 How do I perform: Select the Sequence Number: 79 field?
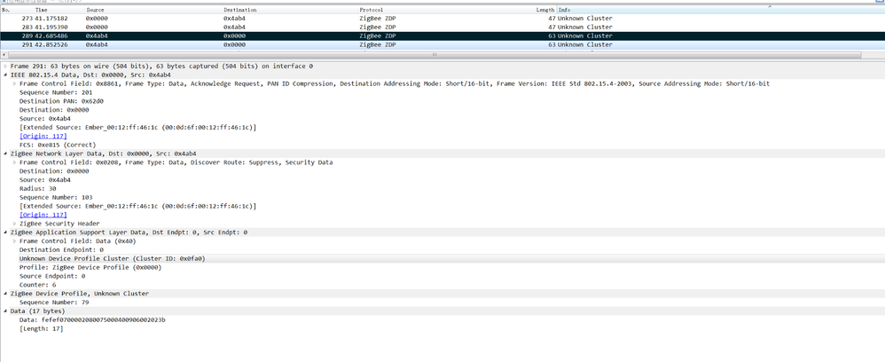pyautogui.click(x=54, y=303)
